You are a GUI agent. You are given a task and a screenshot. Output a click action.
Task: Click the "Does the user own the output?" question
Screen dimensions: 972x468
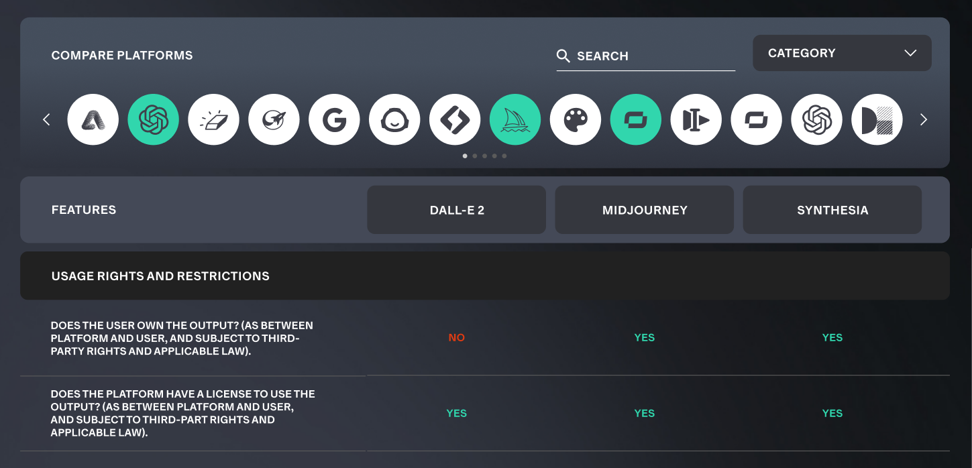tap(182, 338)
